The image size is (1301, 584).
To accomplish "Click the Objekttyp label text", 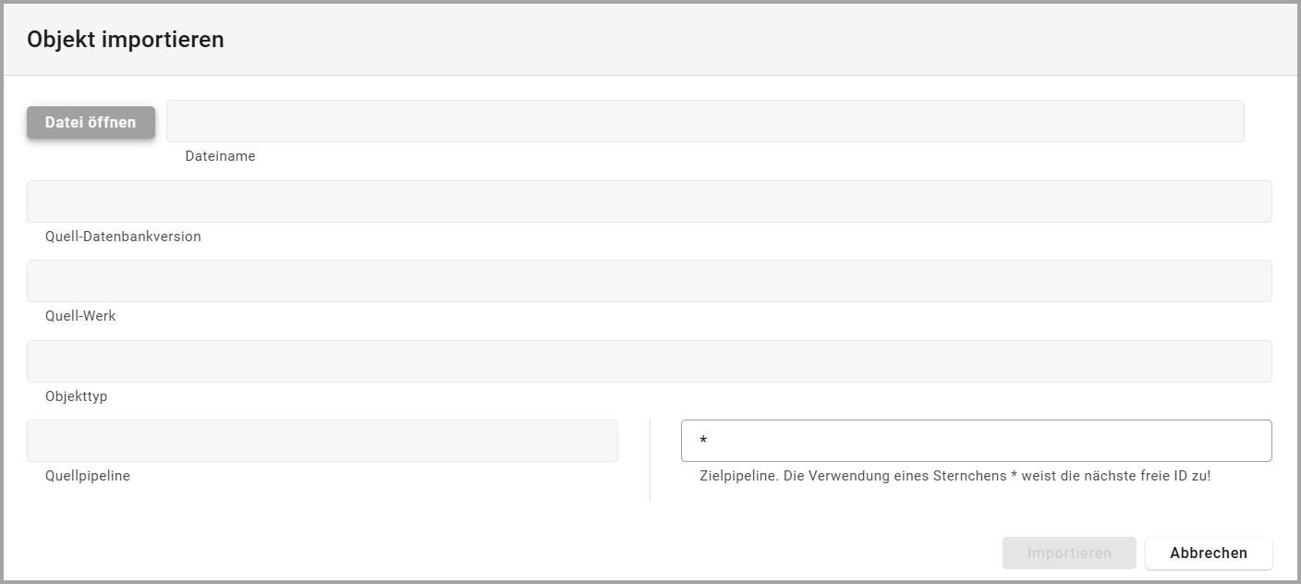I will [x=77, y=395].
